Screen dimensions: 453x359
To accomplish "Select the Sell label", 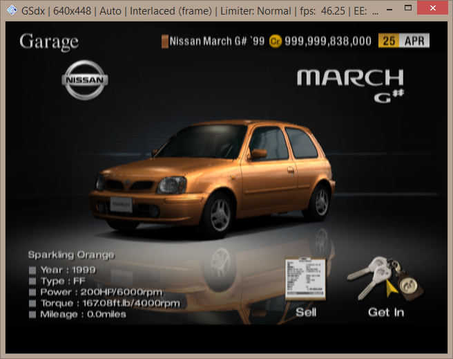I will (x=306, y=313).
